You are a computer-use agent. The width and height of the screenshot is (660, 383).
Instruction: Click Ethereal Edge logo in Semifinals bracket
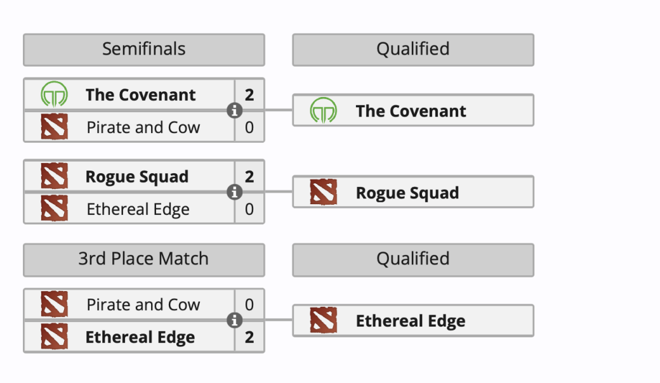coord(55,208)
